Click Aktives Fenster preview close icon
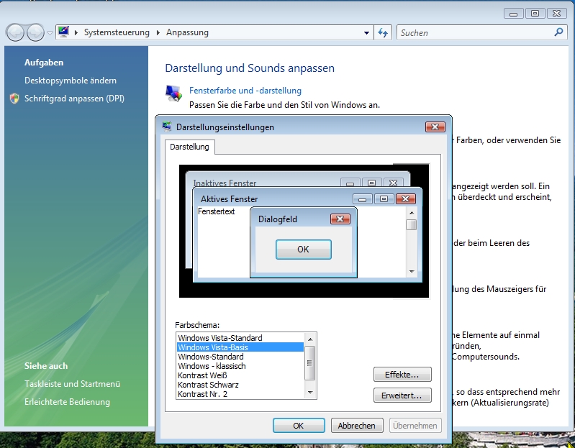Image resolution: width=575 pixels, height=448 pixels. point(406,199)
